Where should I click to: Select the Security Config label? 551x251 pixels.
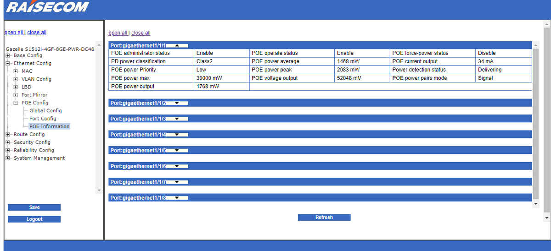(x=32, y=142)
